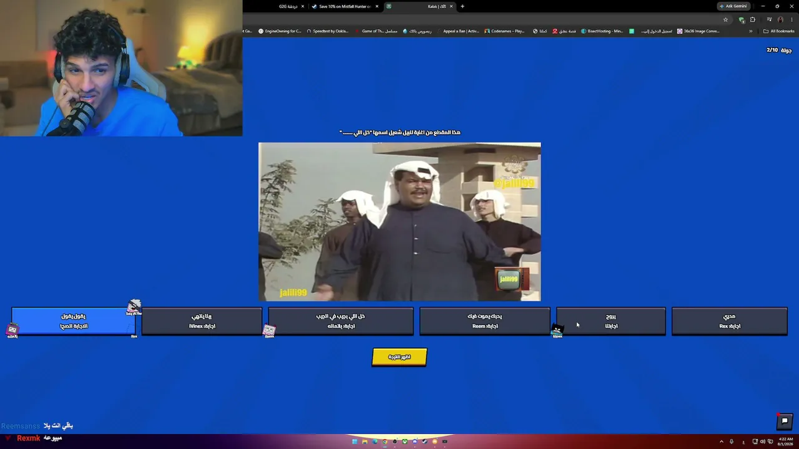This screenshot has height=449, width=799.
Task: Show hidden system tray icons
Action: tap(722, 442)
